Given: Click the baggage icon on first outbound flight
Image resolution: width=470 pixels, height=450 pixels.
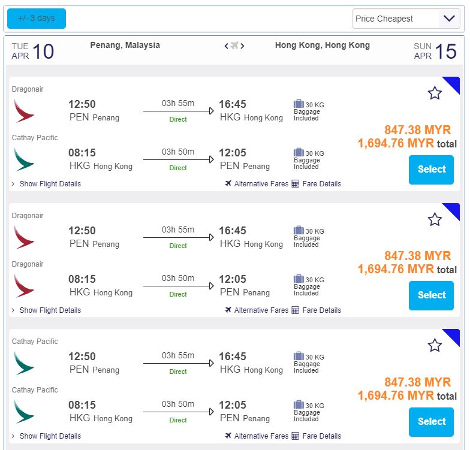Looking at the screenshot, I should pyautogui.click(x=299, y=104).
